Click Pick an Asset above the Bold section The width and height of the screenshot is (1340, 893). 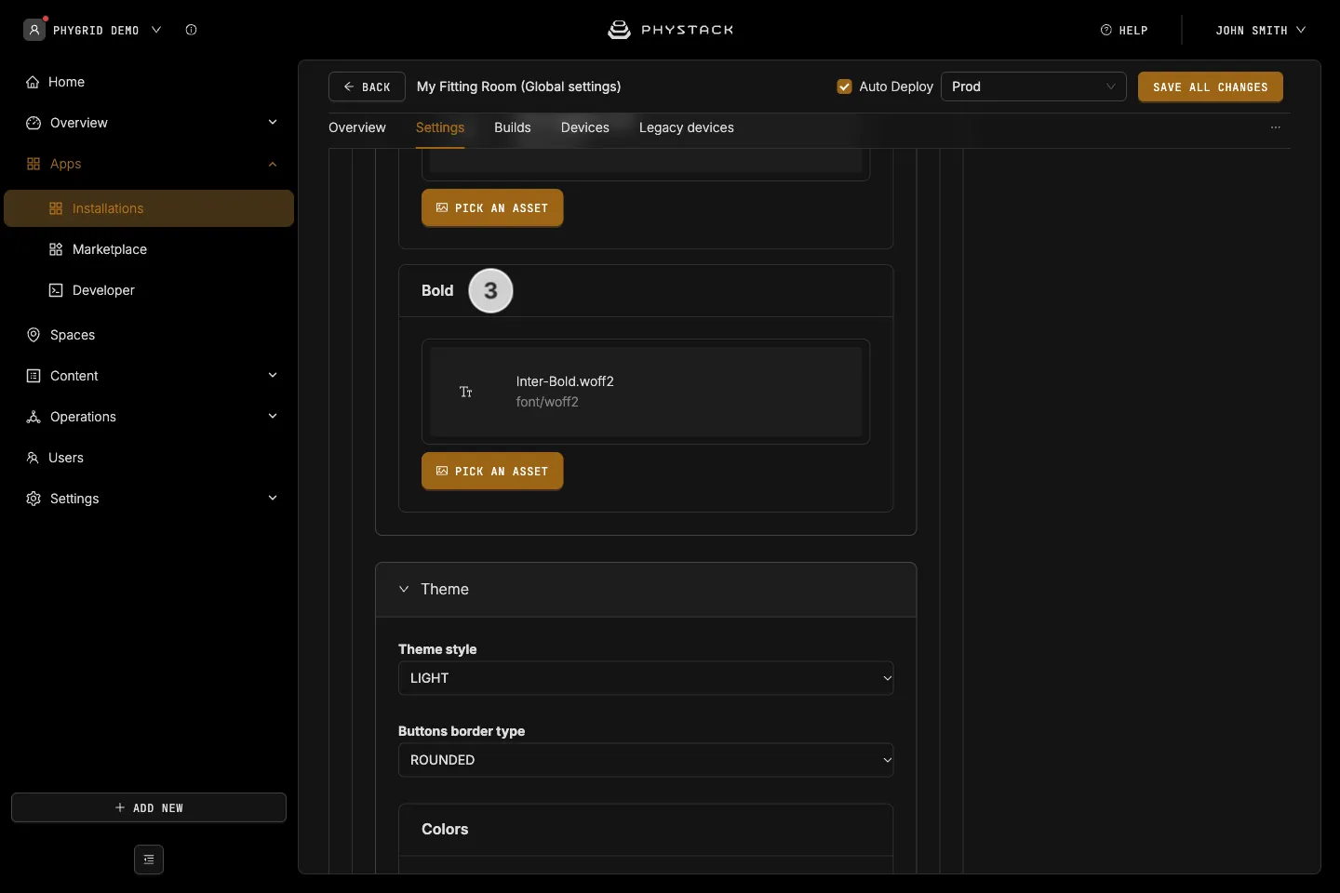[492, 208]
